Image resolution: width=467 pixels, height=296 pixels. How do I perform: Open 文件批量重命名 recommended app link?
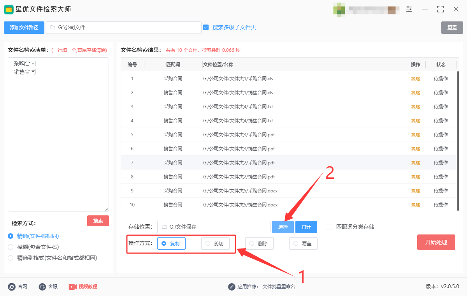click(279, 287)
